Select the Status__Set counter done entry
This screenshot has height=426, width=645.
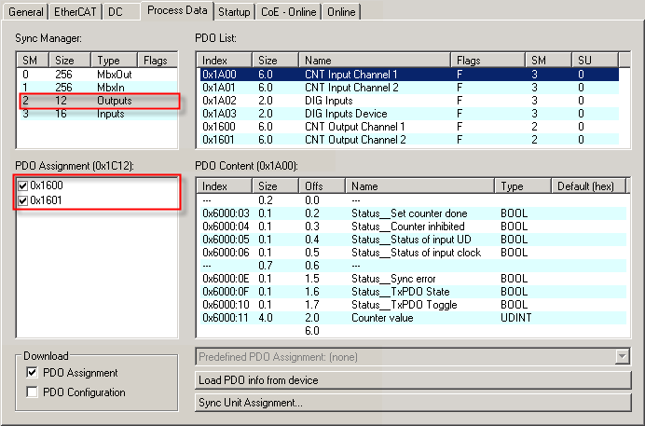click(413, 213)
